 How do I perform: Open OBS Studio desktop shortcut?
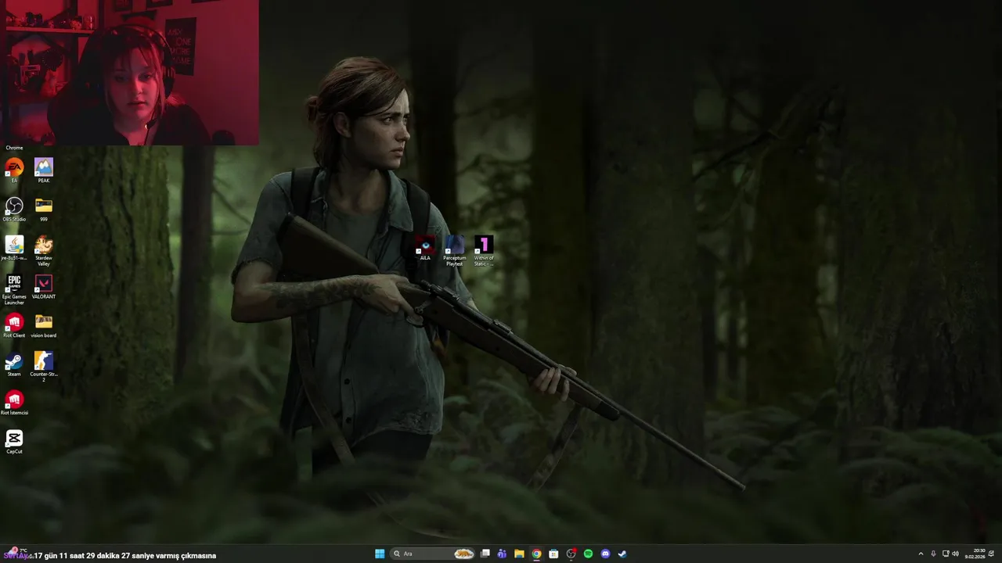(14, 209)
